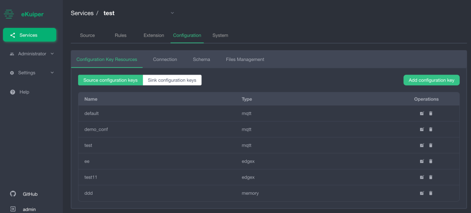Image resolution: width=471 pixels, height=213 pixels.
Task: Switch to Sink configuration keys
Action: [172, 80]
